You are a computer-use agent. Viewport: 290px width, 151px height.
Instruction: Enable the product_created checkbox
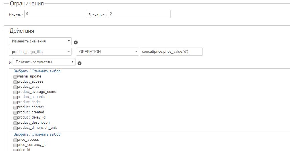[x=15, y=113]
